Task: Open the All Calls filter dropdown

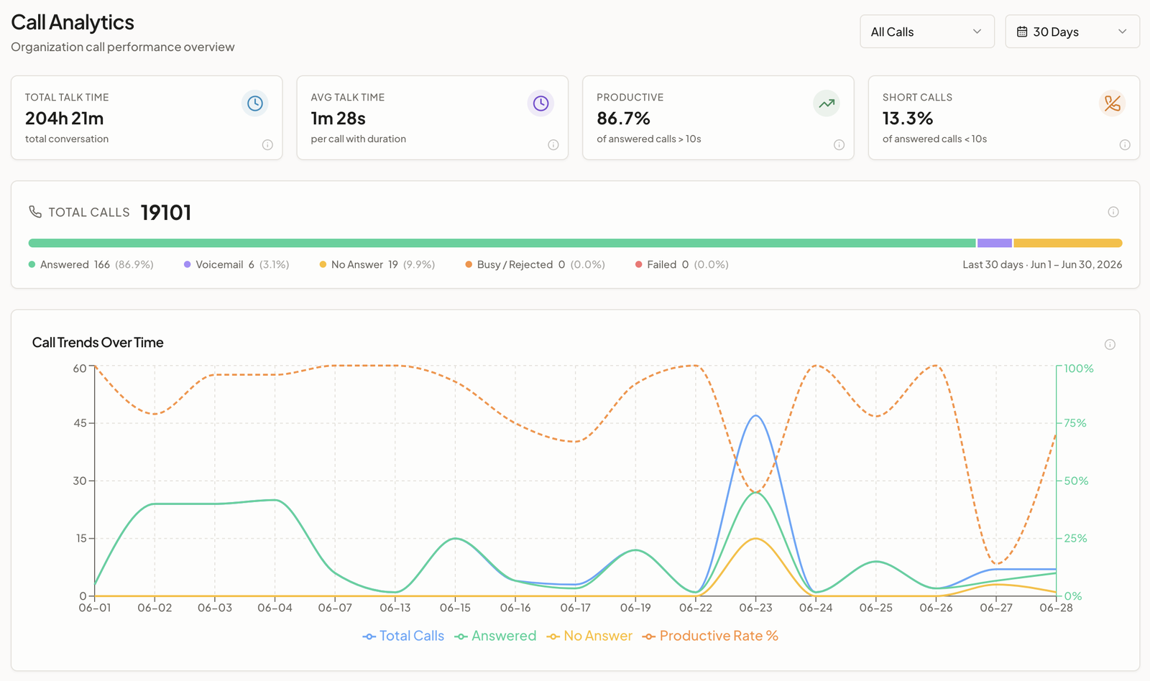Action: (x=926, y=32)
